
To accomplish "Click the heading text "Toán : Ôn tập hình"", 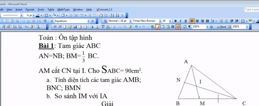I will pyautogui.click(x=65, y=38).
